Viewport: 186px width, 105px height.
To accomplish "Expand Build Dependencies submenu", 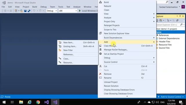I will 127,38.
